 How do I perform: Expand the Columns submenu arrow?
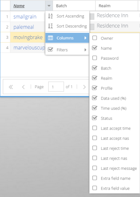coord(85,38)
